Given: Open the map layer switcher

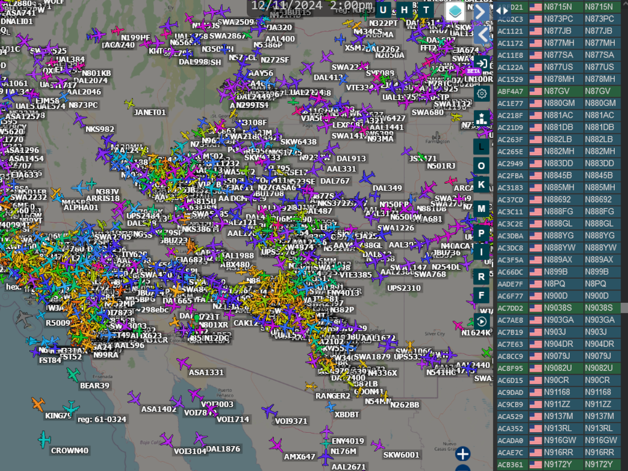Looking at the screenshot, I should (455, 11).
